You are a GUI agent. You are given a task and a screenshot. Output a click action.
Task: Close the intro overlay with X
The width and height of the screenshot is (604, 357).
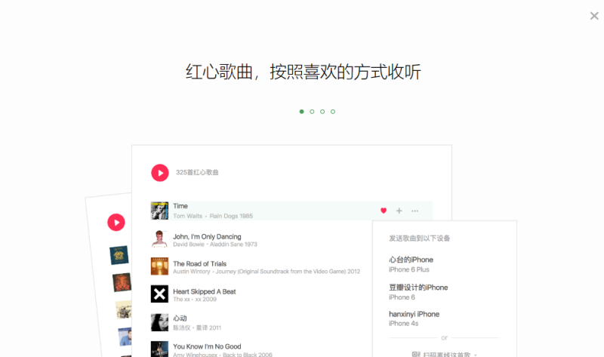pos(594,16)
